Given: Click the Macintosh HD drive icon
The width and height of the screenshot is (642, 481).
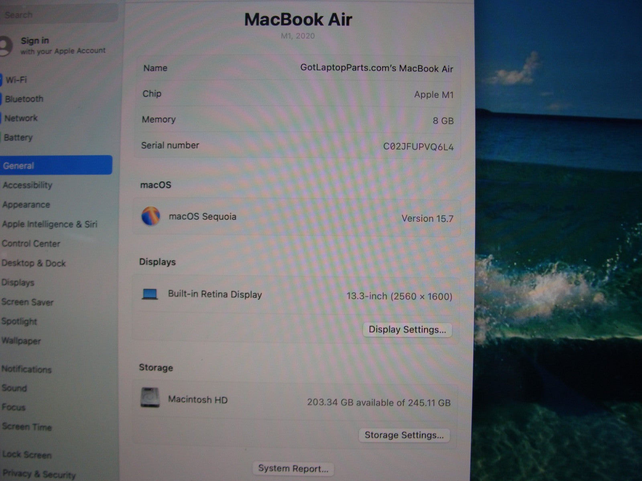Looking at the screenshot, I should coord(150,398).
